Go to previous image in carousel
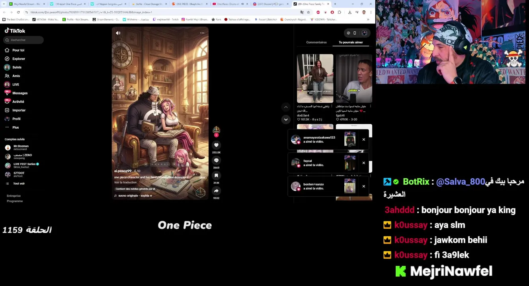 [146, 164]
